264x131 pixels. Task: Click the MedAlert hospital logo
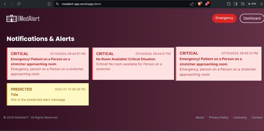coord(11,19)
